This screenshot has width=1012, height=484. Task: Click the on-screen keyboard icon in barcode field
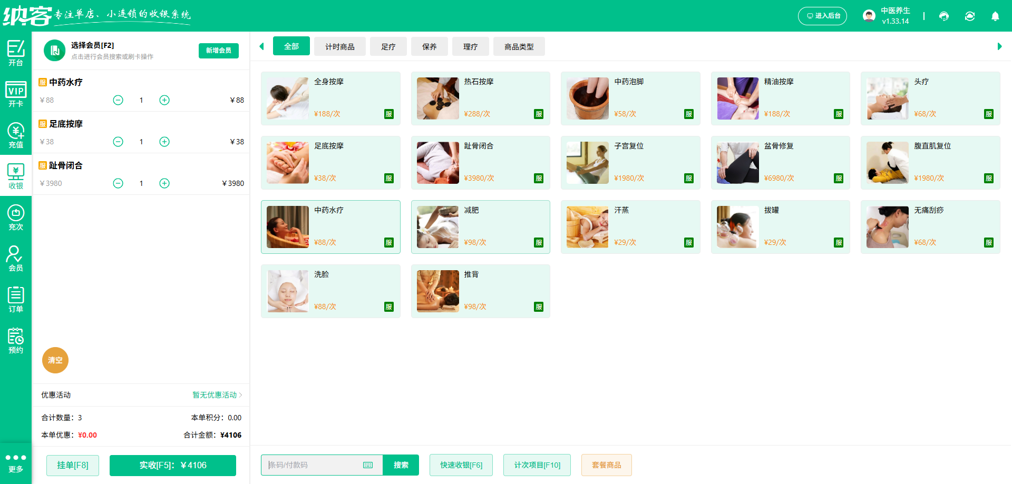coord(367,465)
